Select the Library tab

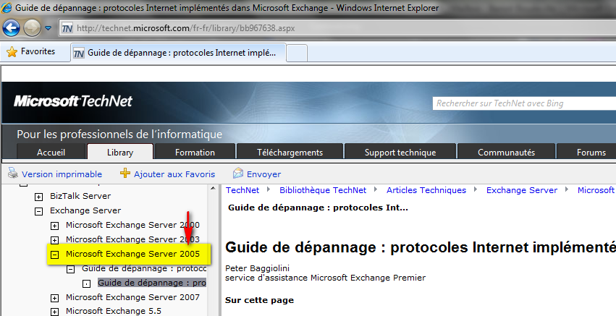pos(120,153)
